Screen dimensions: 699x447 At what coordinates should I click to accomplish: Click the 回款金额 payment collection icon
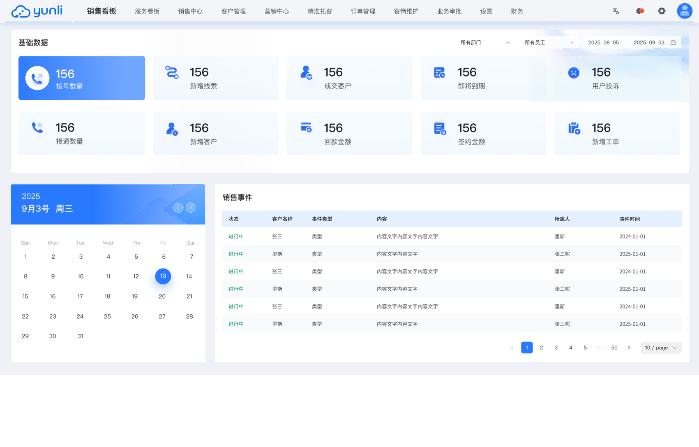click(x=305, y=127)
